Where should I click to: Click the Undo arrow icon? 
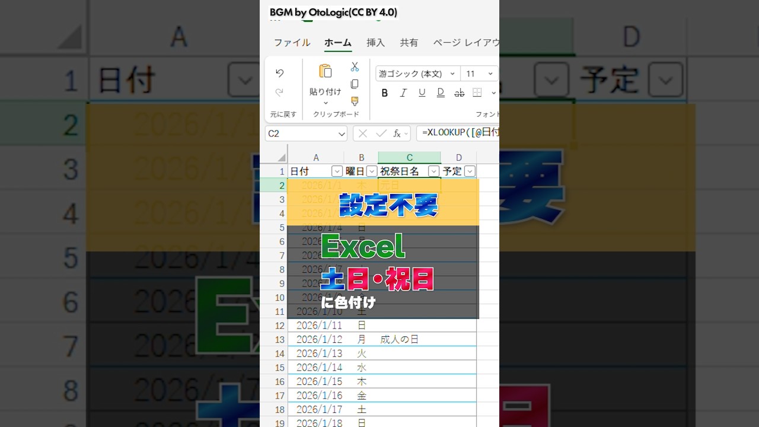(x=279, y=73)
